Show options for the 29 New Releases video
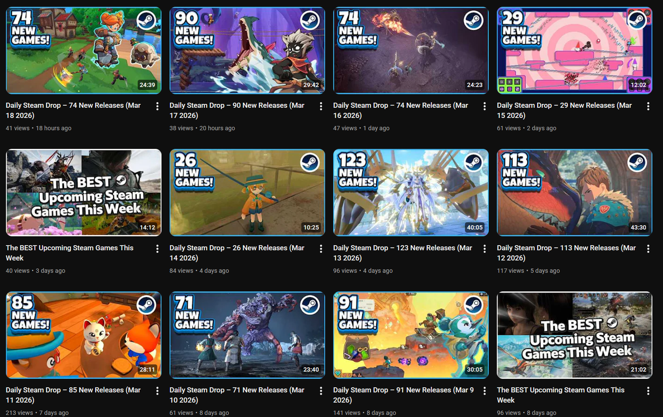Viewport: 663px width, 417px height. point(648,106)
